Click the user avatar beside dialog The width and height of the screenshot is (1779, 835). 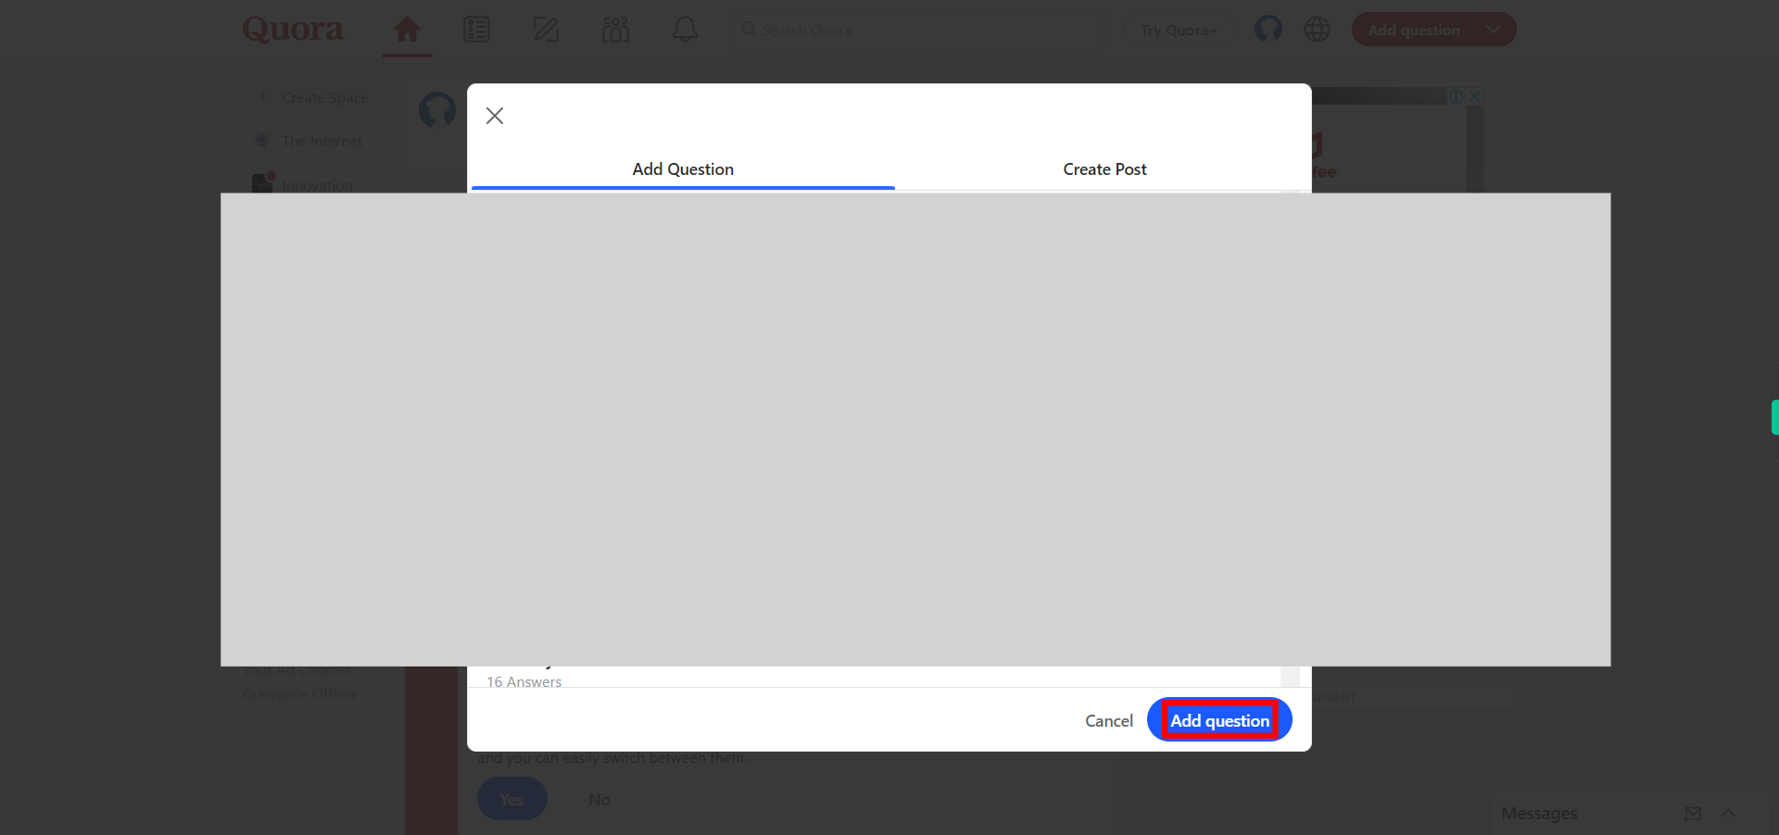pyautogui.click(x=437, y=110)
